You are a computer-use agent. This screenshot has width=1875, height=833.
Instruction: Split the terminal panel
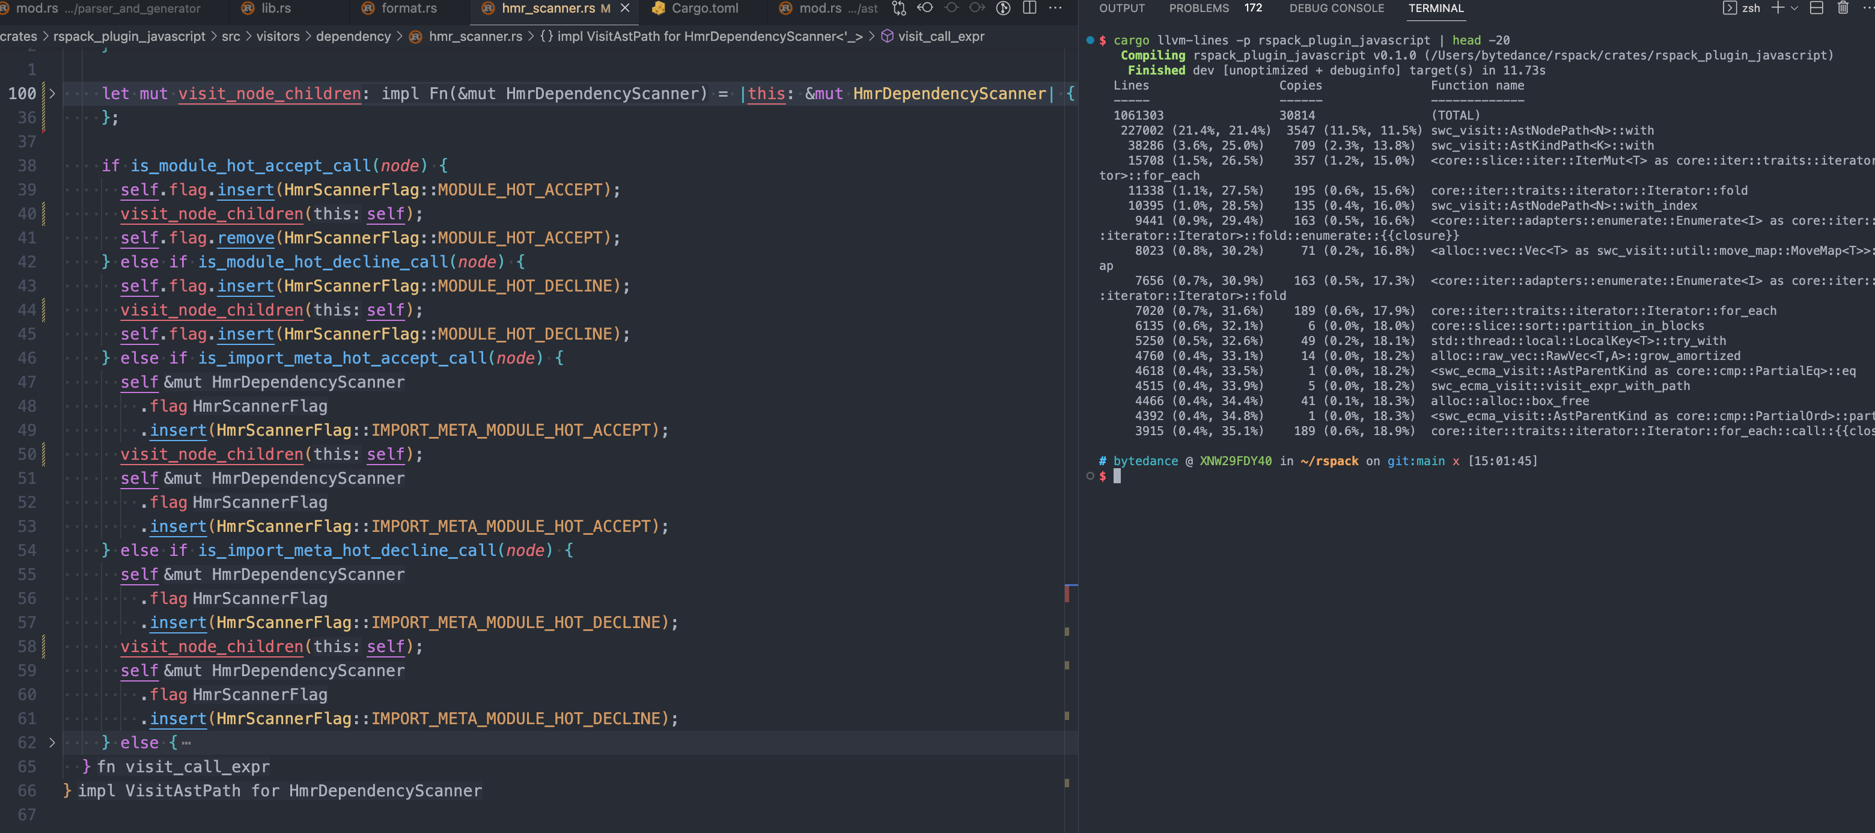pyautogui.click(x=1817, y=9)
